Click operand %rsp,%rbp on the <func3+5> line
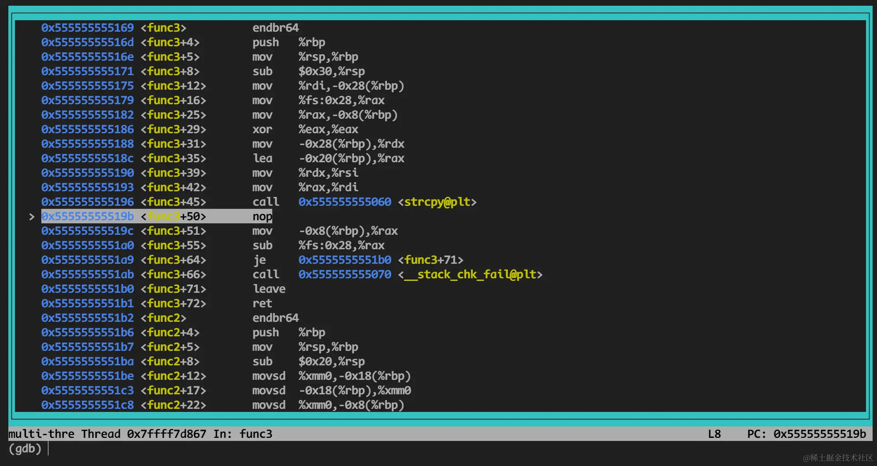The width and height of the screenshot is (877, 466). [328, 57]
